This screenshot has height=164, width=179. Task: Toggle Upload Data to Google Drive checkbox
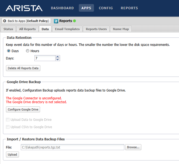point(8,119)
